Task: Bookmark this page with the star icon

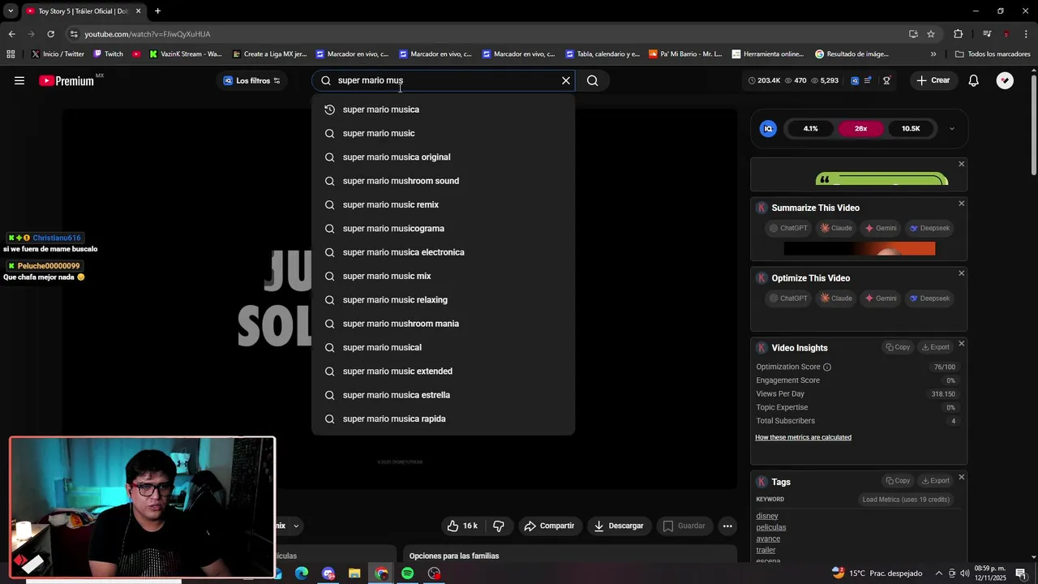Action: point(931,34)
